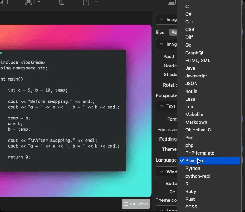Image resolution: width=245 pixels, height=212 pixels.
Task: Click the code line 'temp = a;'
Action: coord(19,118)
